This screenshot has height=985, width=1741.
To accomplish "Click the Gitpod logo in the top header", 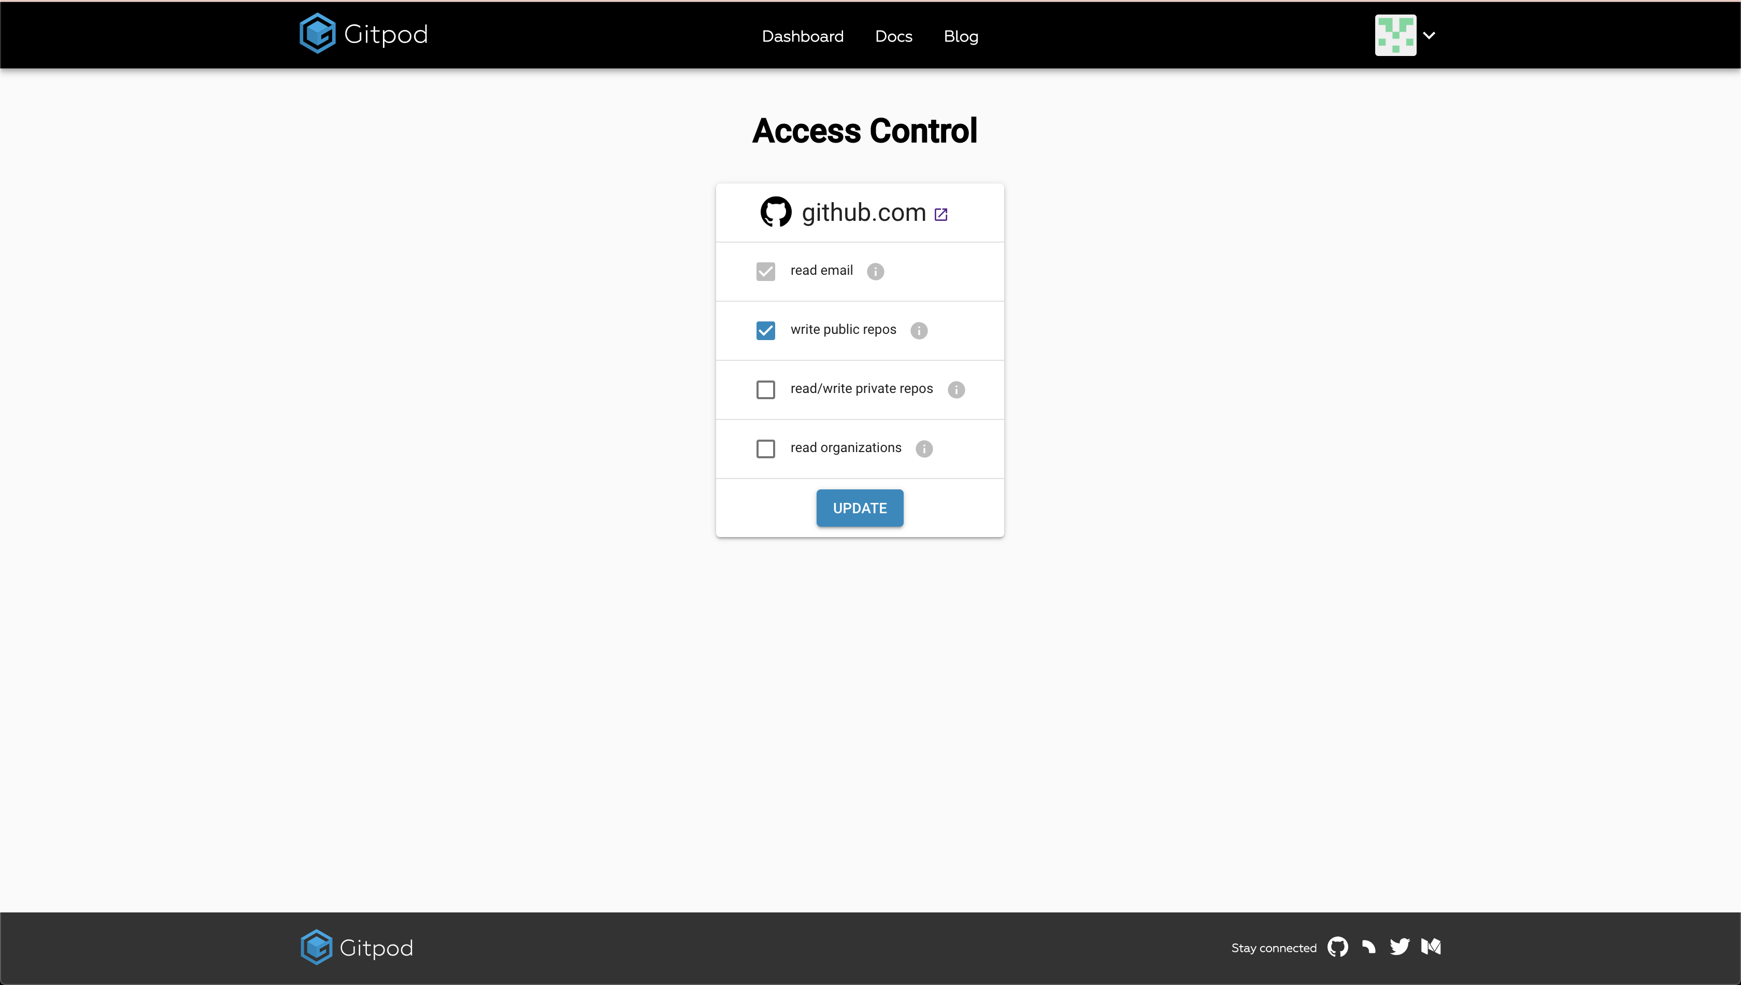I will (364, 34).
